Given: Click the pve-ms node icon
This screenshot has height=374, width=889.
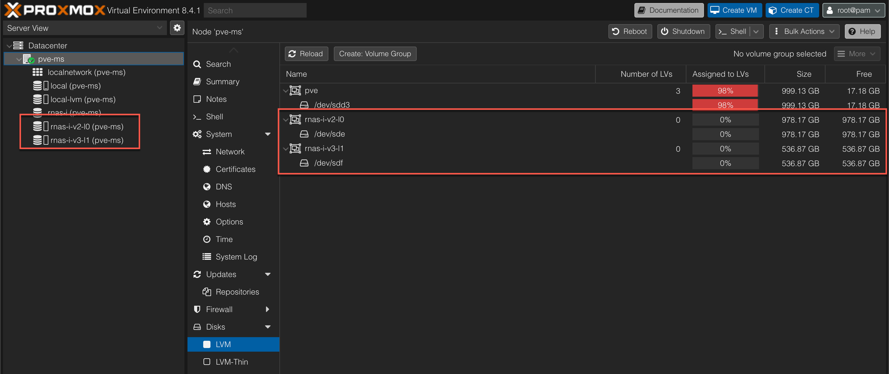Looking at the screenshot, I should tap(28, 59).
